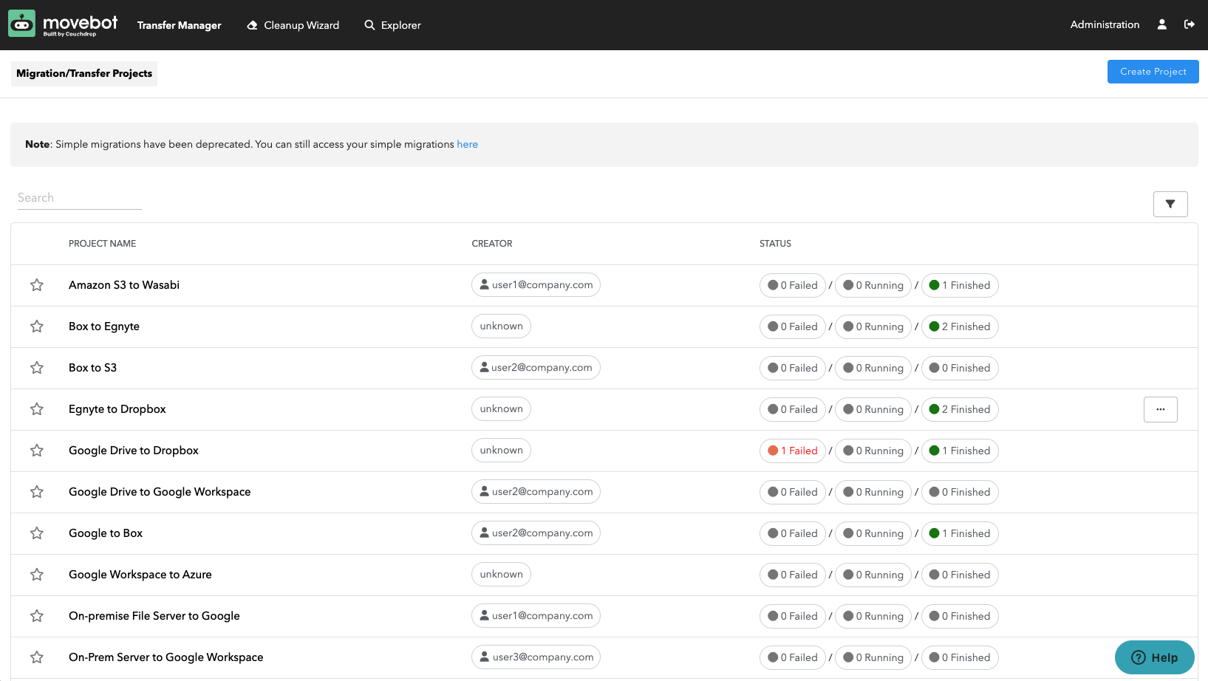Screen dimensions: 1208x681
Task: Select Transfer Manager in the navigation bar
Action: point(179,25)
